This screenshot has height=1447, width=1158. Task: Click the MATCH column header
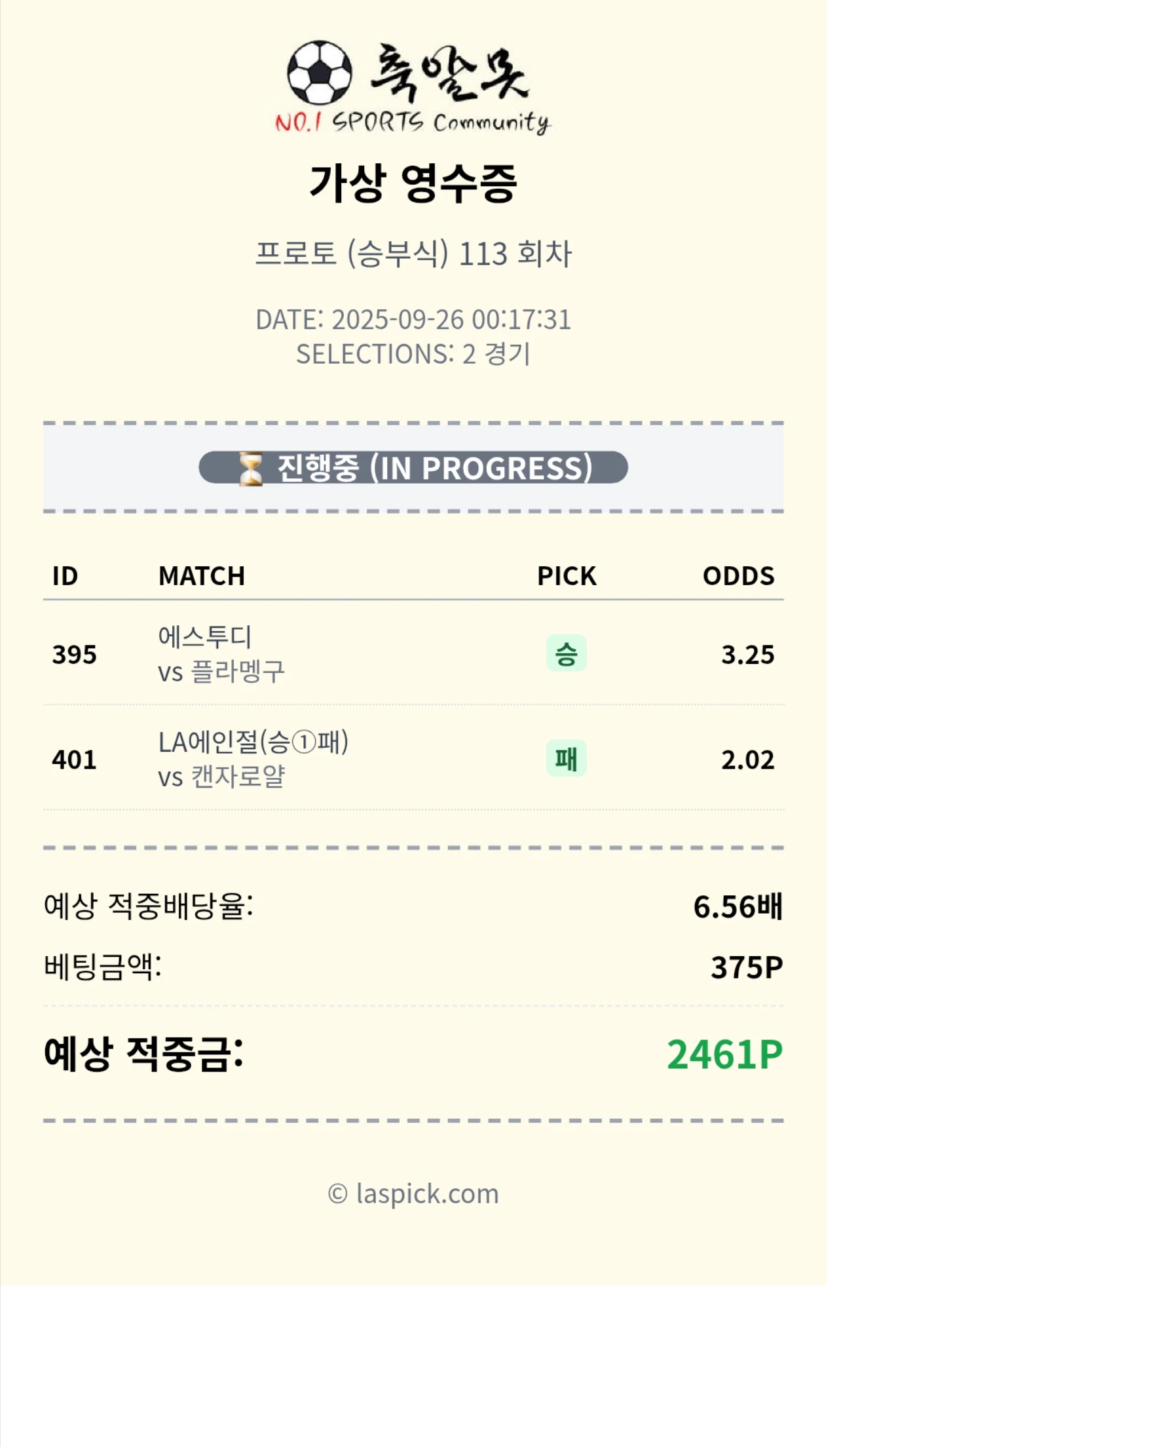[201, 576]
